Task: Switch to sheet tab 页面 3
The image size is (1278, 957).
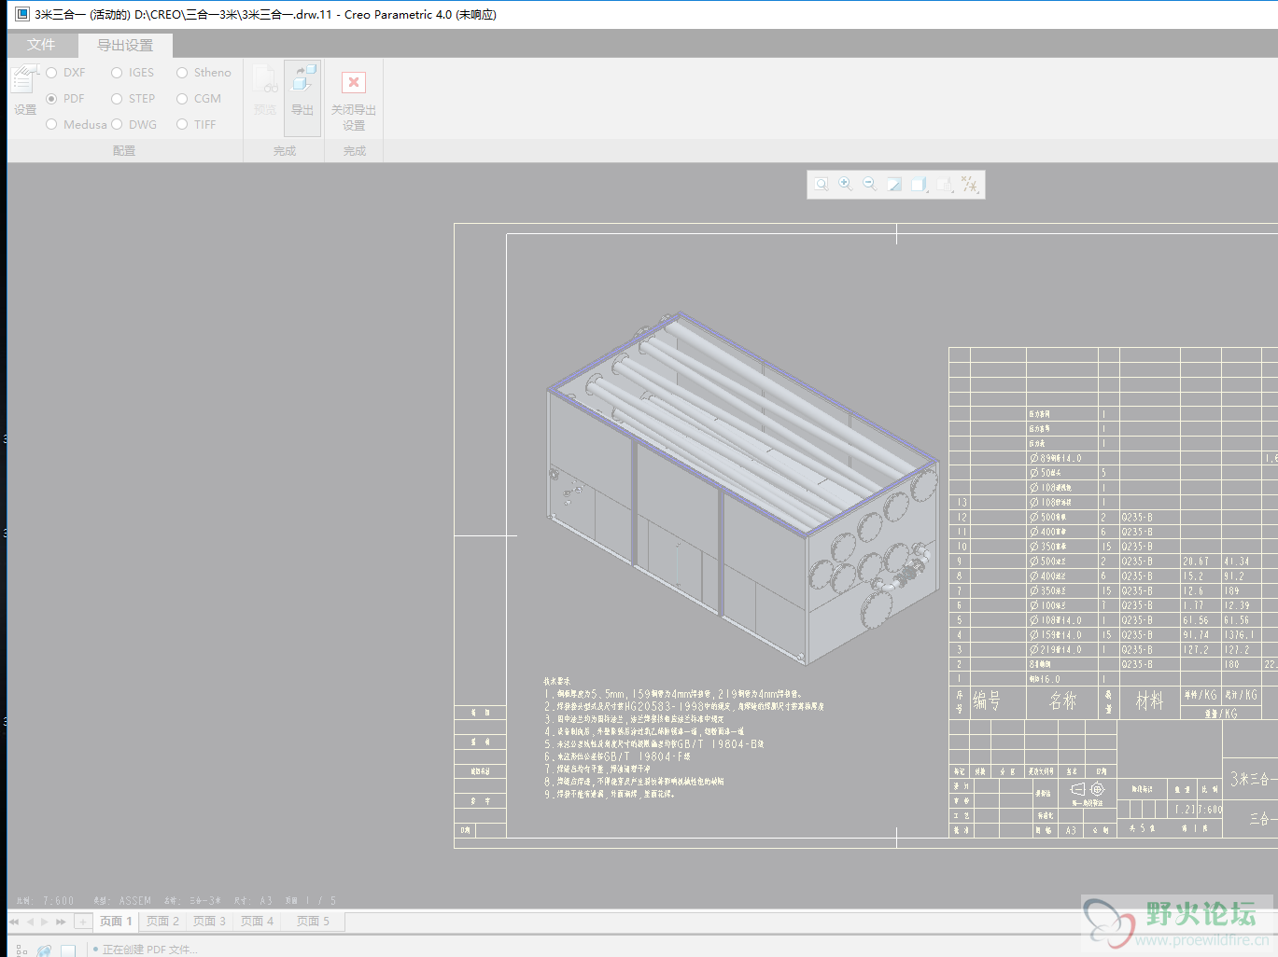Action: (209, 922)
